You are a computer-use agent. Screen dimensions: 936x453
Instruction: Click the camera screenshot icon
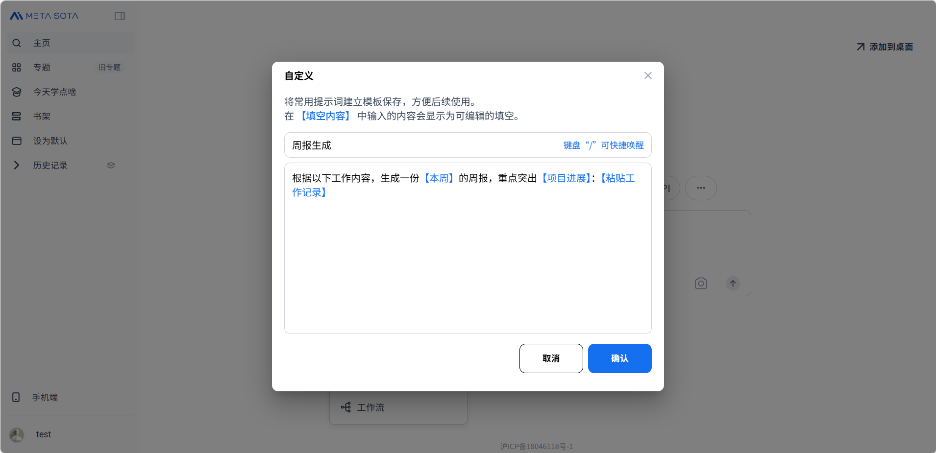pyautogui.click(x=701, y=284)
